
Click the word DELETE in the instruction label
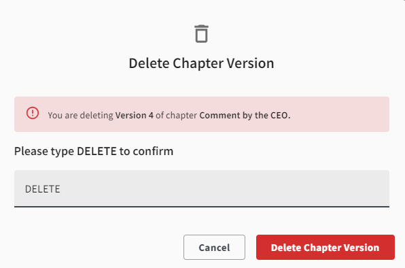96,151
